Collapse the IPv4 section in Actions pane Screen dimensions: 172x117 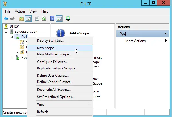pyautogui.click(x=166, y=34)
